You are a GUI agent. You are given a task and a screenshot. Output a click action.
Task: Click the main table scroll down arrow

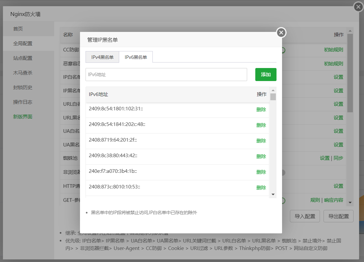pyautogui.click(x=350, y=202)
